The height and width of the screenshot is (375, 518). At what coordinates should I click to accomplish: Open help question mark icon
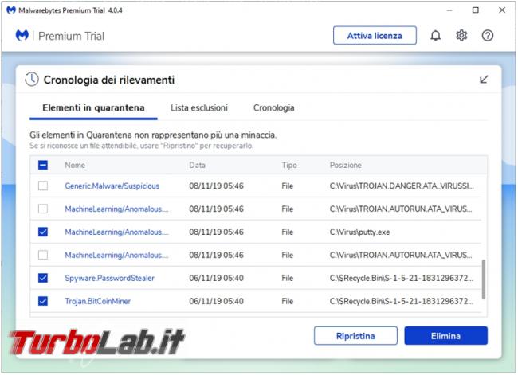click(x=487, y=35)
